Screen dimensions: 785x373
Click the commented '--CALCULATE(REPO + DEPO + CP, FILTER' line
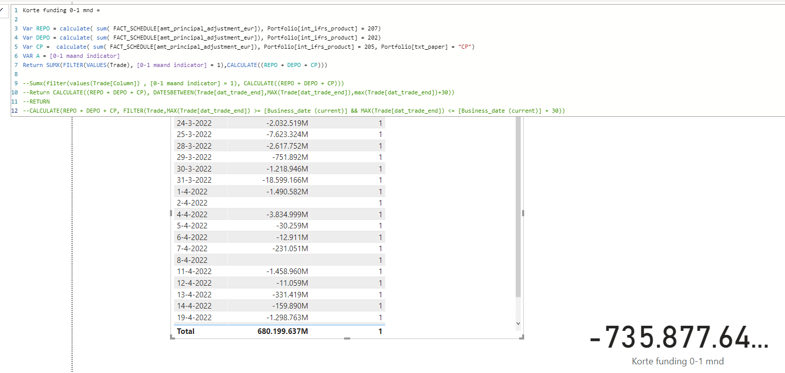(294, 111)
